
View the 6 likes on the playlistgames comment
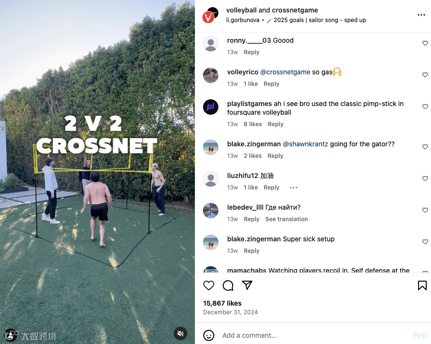(252, 124)
